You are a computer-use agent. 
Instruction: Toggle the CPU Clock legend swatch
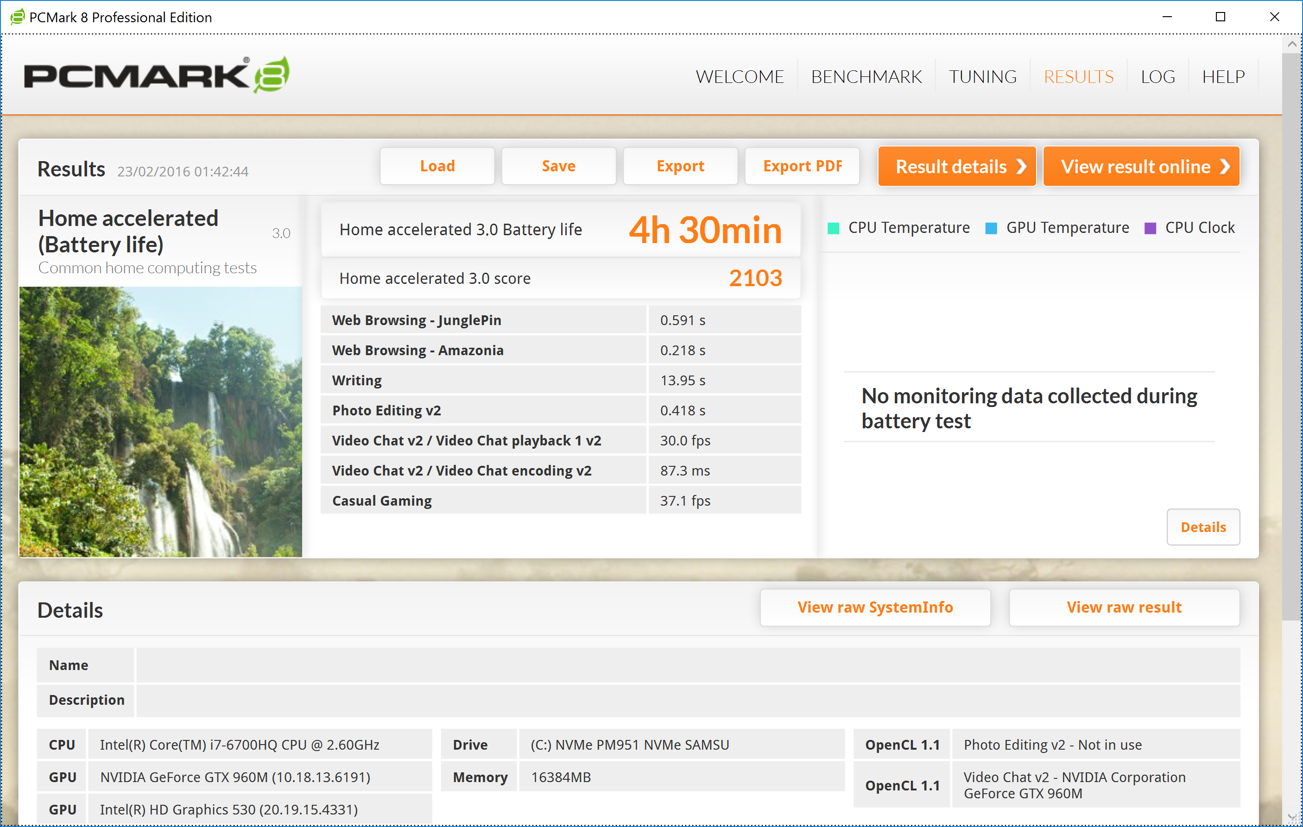(x=1150, y=228)
